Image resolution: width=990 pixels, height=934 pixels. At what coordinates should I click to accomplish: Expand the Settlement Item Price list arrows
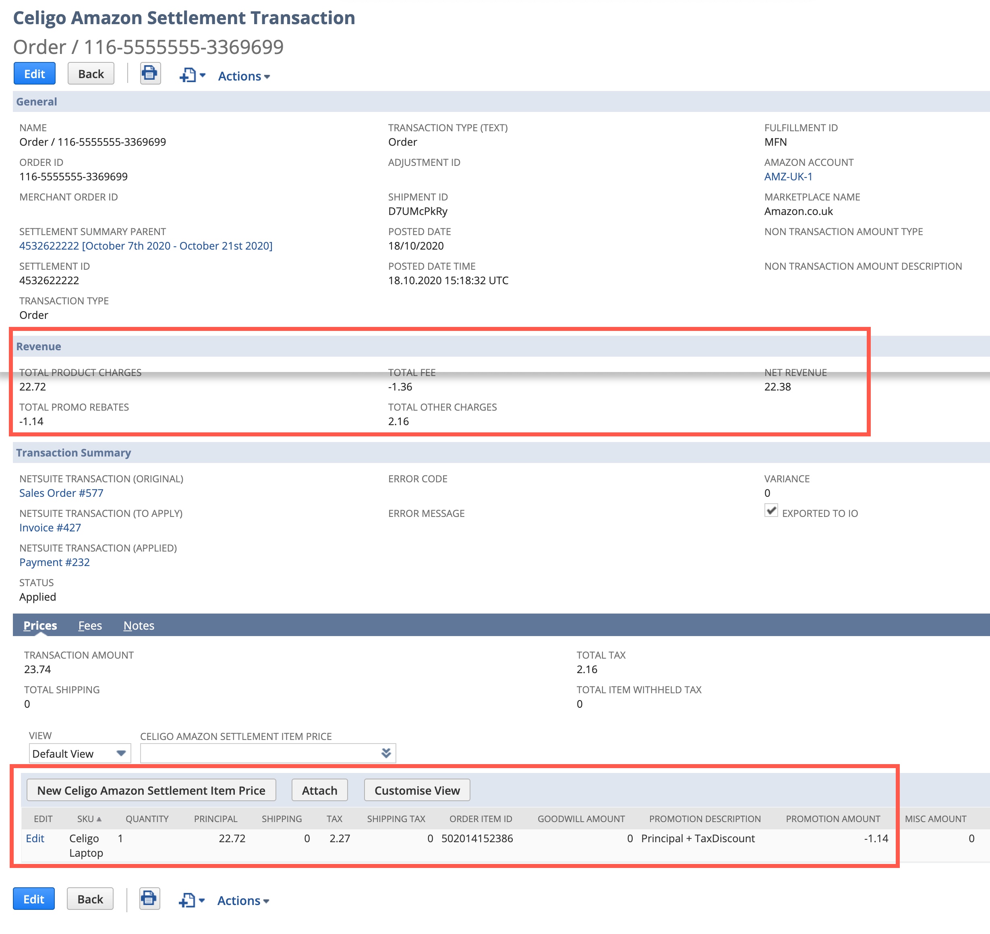pos(386,753)
